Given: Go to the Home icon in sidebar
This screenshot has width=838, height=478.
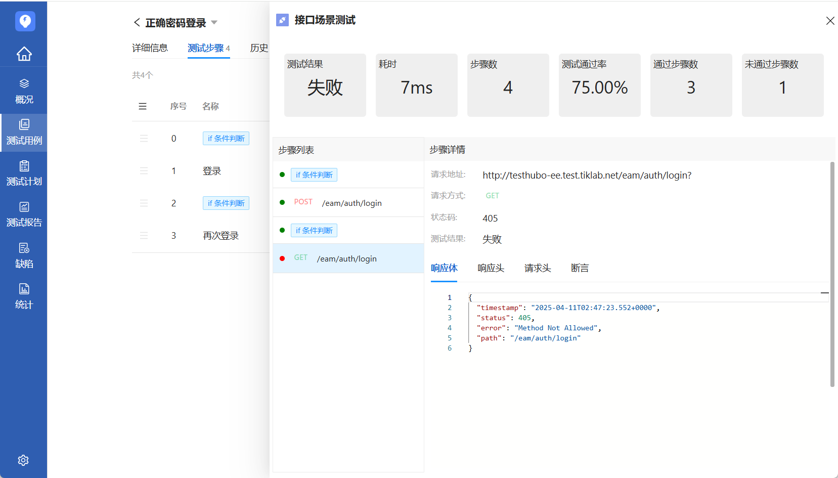Looking at the screenshot, I should (24, 54).
